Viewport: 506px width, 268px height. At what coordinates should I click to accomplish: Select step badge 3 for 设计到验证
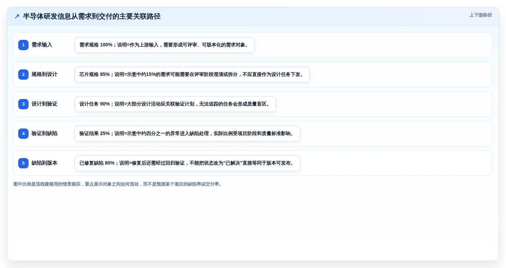(23, 104)
